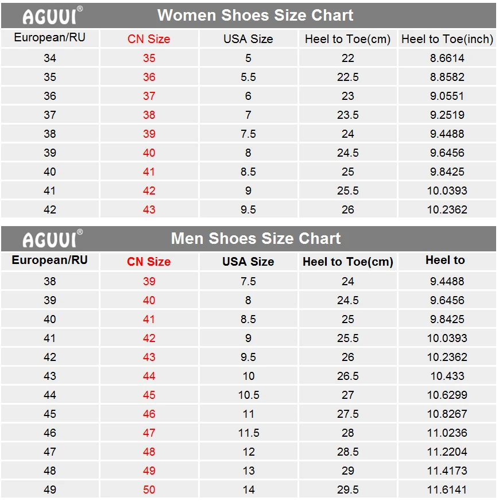This screenshot has width=499, height=501.
Task: Select the red CN size 35 cell
Action: (x=149, y=58)
